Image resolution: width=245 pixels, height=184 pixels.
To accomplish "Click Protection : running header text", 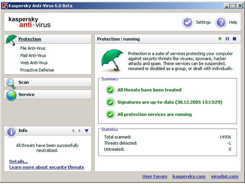I will [x=118, y=39].
